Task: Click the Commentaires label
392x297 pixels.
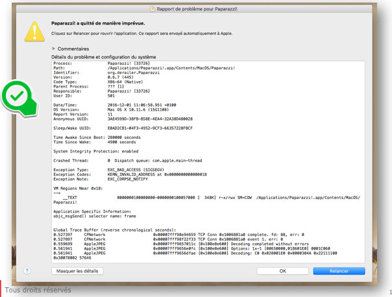Action: click(x=73, y=49)
